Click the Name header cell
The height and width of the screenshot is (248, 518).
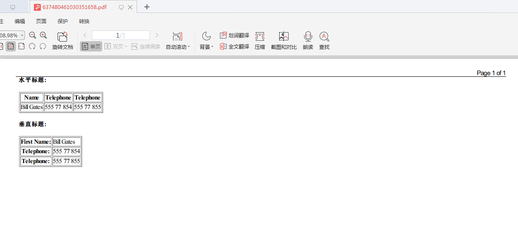32,97
